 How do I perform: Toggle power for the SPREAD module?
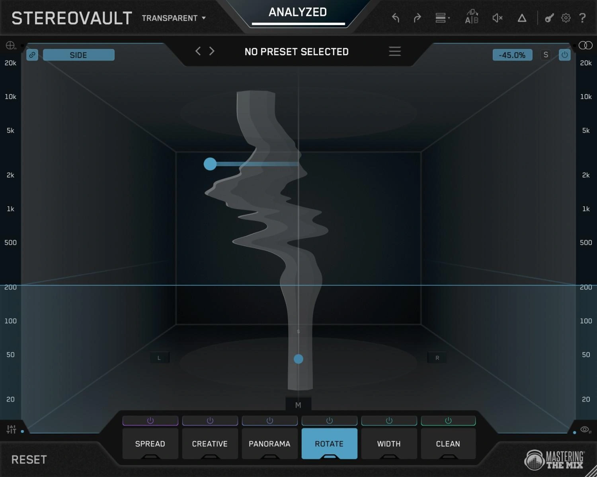[150, 421]
